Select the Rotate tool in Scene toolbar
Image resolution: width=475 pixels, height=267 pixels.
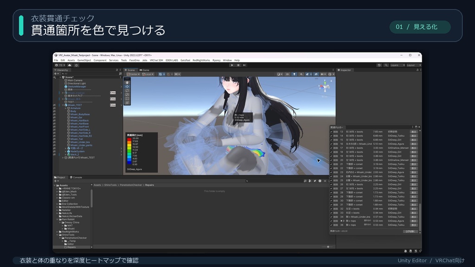[x=127, y=90]
